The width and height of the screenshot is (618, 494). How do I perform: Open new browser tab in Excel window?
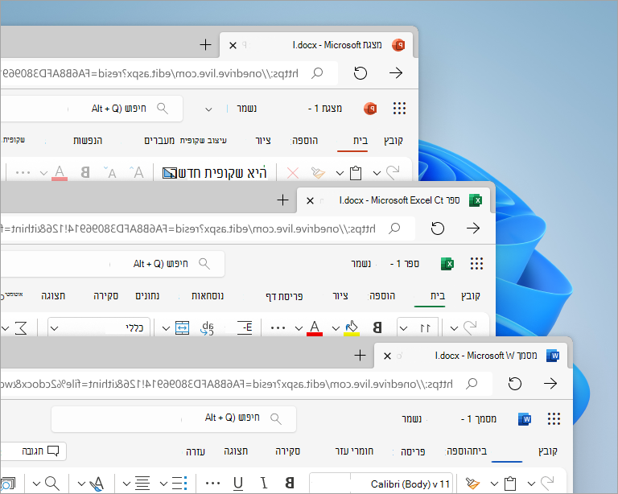coord(282,200)
